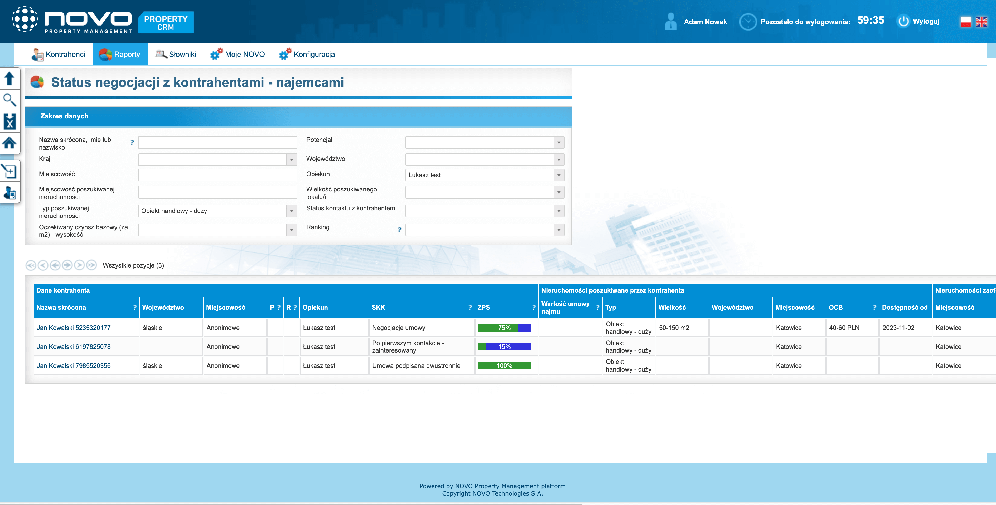The height and width of the screenshot is (505, 996).
Task: Click the Miejscowość text input field
Action: pos(217,175)
